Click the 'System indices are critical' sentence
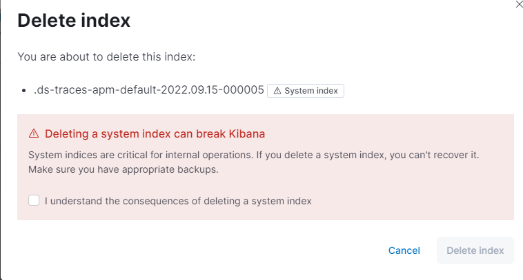523x280 pixels. click(x=105, y=155)
